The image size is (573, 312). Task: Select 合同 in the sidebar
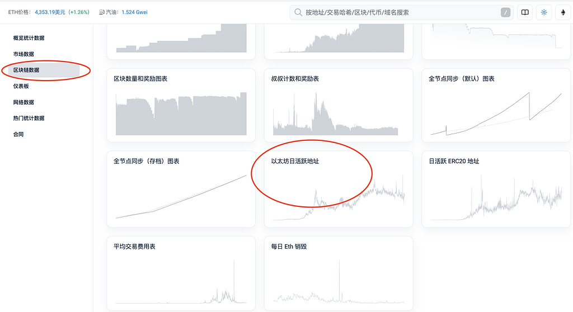click(x=18, y=134)
